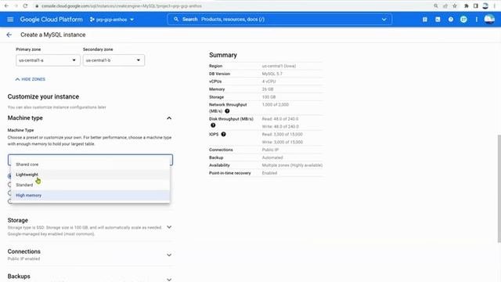The height and width of the screenshot is (282, 501).
Task: Click the page vertical scrollbar
Action: coord(499,189)
